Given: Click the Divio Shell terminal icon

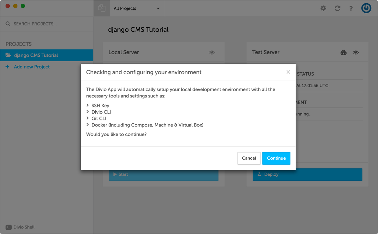Looking at the screenshot, I should pyautogui.click(x=8, y=227).
